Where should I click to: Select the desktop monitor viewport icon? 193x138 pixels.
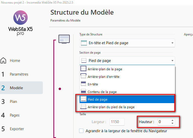coord(64,39)
